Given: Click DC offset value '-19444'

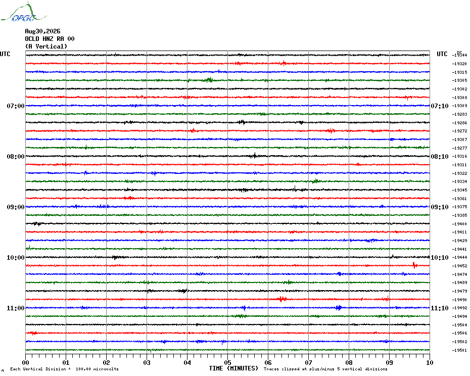Looking at the screenshot, I should (x=459, y=258).
